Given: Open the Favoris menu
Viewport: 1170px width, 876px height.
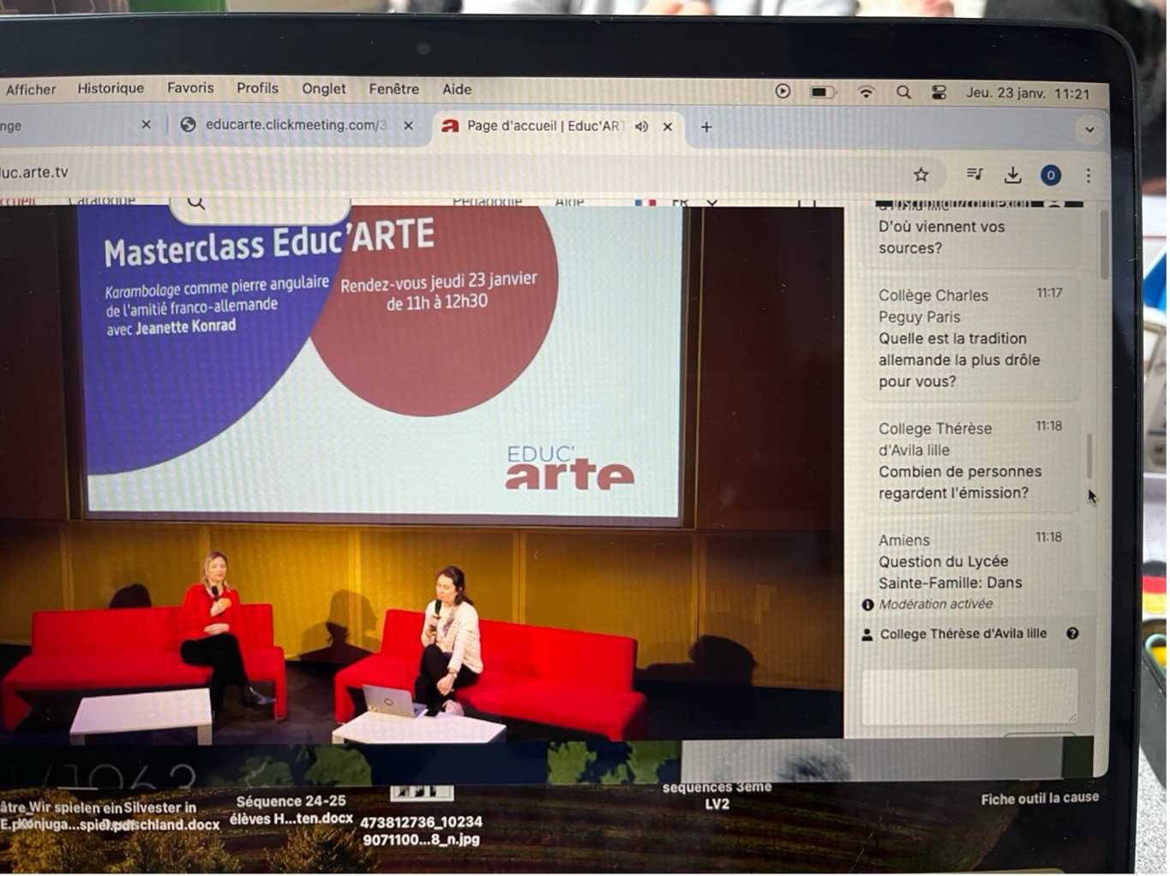Looking at the screenshot, I should (x=190, y=87).
